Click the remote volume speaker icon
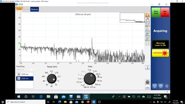The width and height of the screenshot is (185, 104). [x=139, y=96]
